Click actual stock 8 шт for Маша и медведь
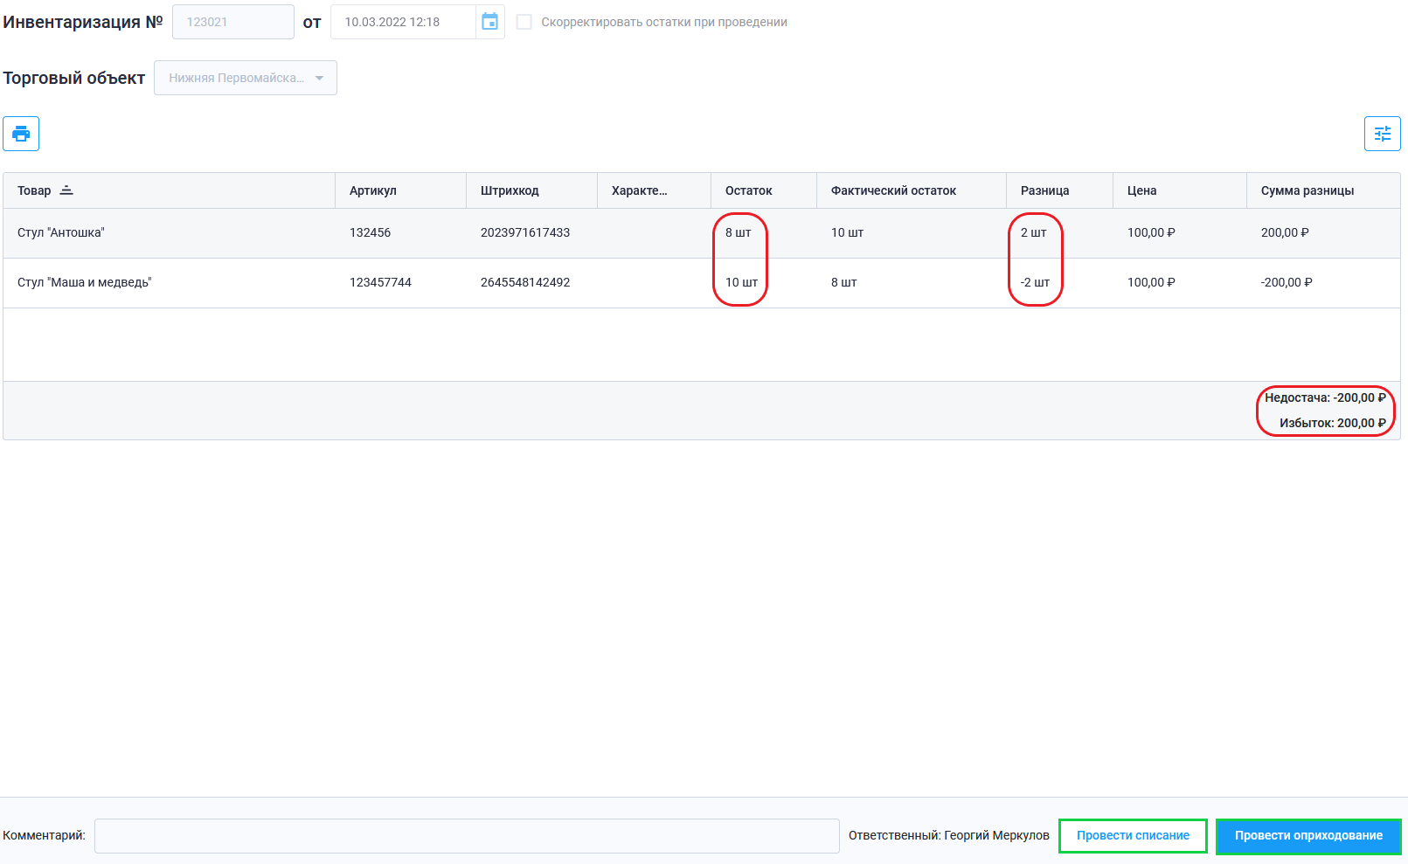1408x864 pixels. [843, 283]
